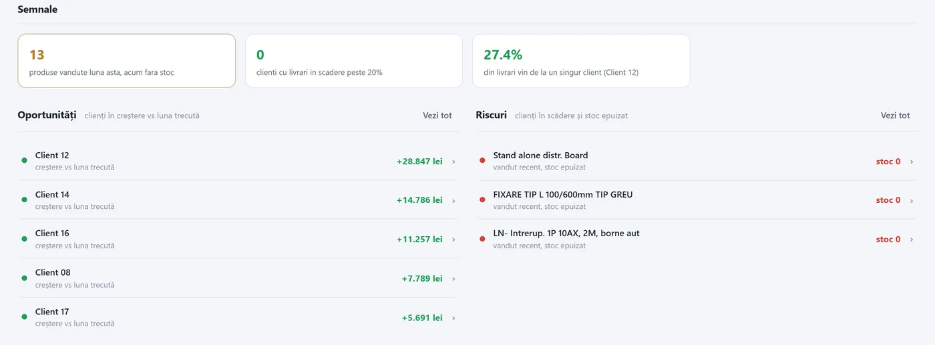Click the green dot beside Client 12
This screenshot has width=935, height=345.
[24, 161]
